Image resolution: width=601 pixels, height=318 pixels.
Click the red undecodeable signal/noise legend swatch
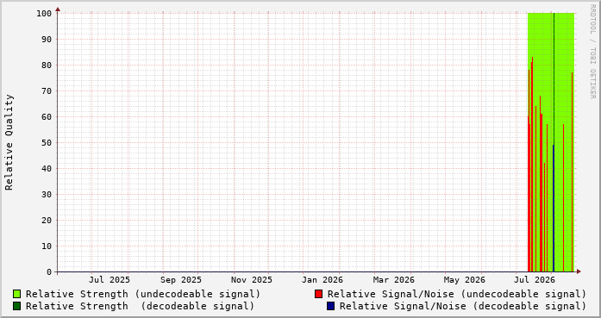318,294
